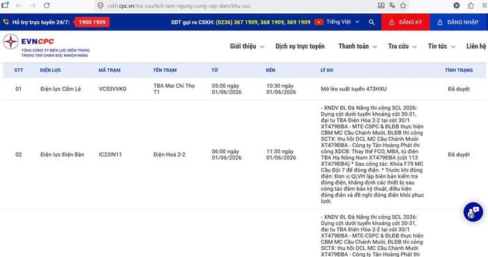Select start time 05:00 ngày 01/06/2026
The image size is (488, 257).
[x=227, y=89]
